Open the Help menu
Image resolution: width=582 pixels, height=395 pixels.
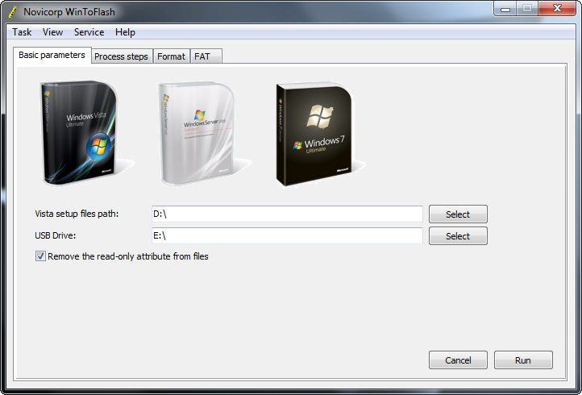coord(125,32)
